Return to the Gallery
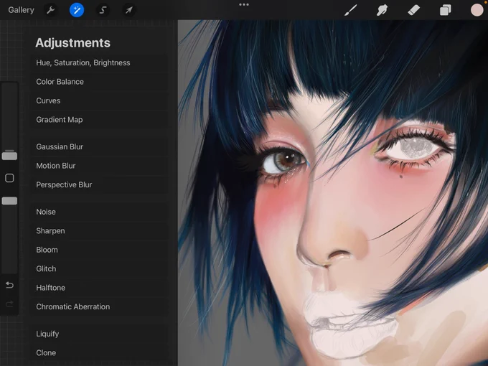This screenshot has height=366, width=488. coord(21,10)
